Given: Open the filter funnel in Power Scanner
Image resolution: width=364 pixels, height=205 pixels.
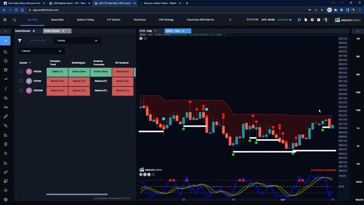Looking at the screenshot, I should [20, 40].
